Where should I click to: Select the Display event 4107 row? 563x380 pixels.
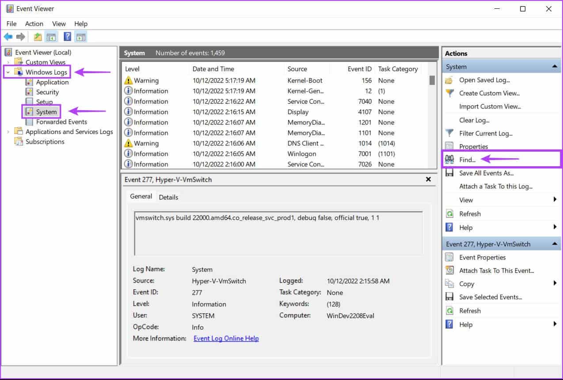point(274,112)
